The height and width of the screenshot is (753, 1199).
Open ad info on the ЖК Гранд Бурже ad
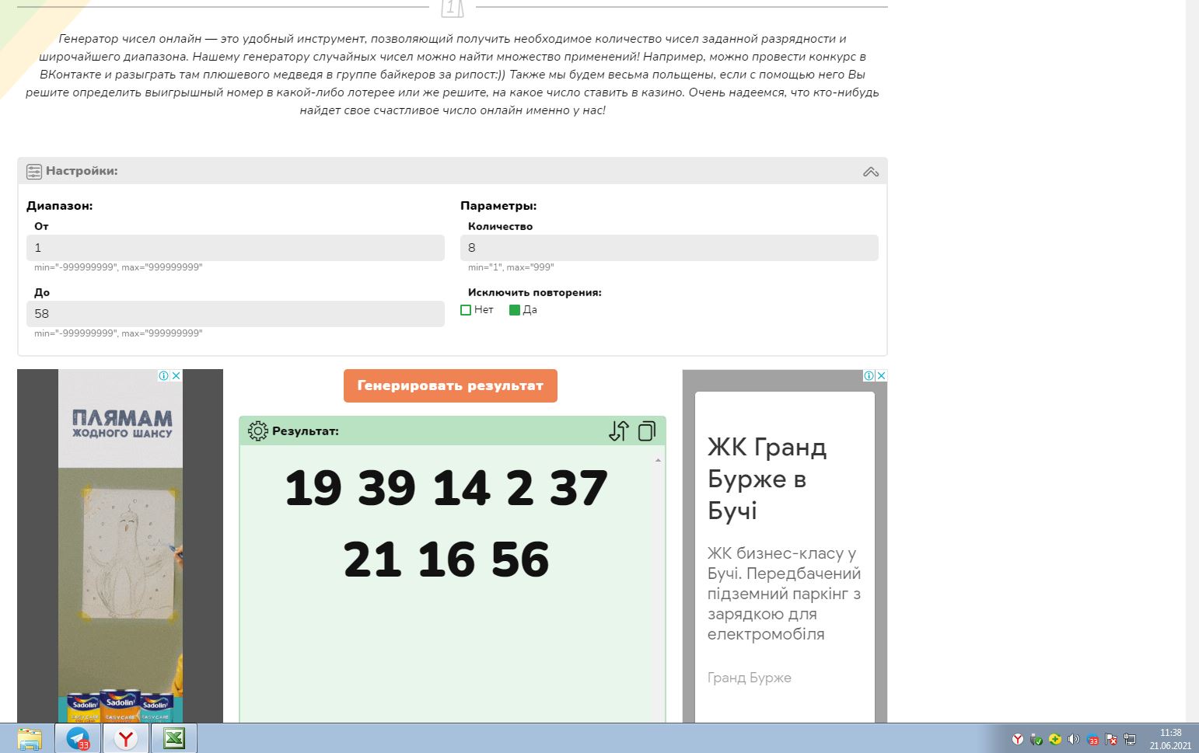[869, 375]
